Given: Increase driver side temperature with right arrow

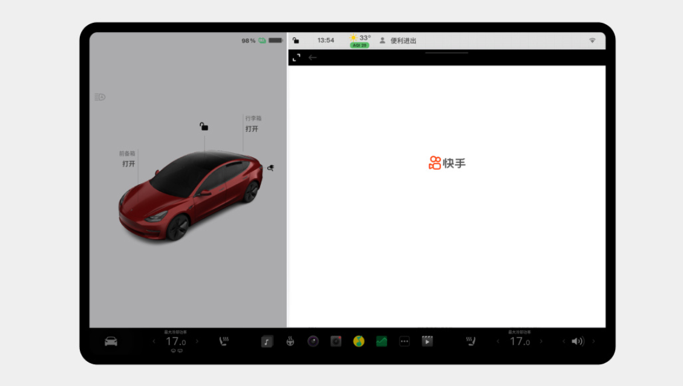Looking at the screenshot, I should point(197,342).
